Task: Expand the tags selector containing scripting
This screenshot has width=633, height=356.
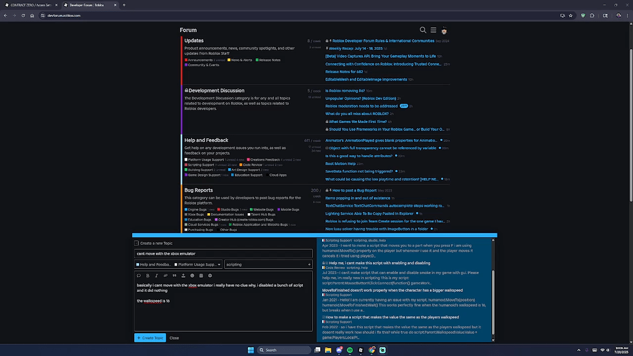Action: 268,265
